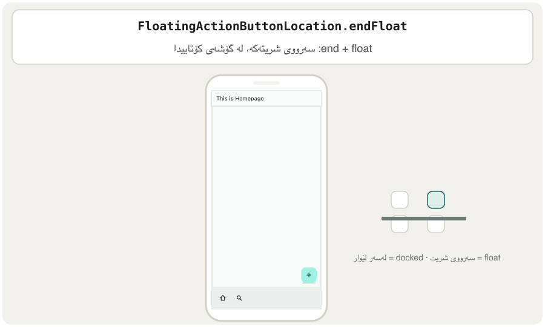Viewport: 545px width, 327px height.
Task: Click the 'This is Homepage' app bar title
Action: (240, 98)
